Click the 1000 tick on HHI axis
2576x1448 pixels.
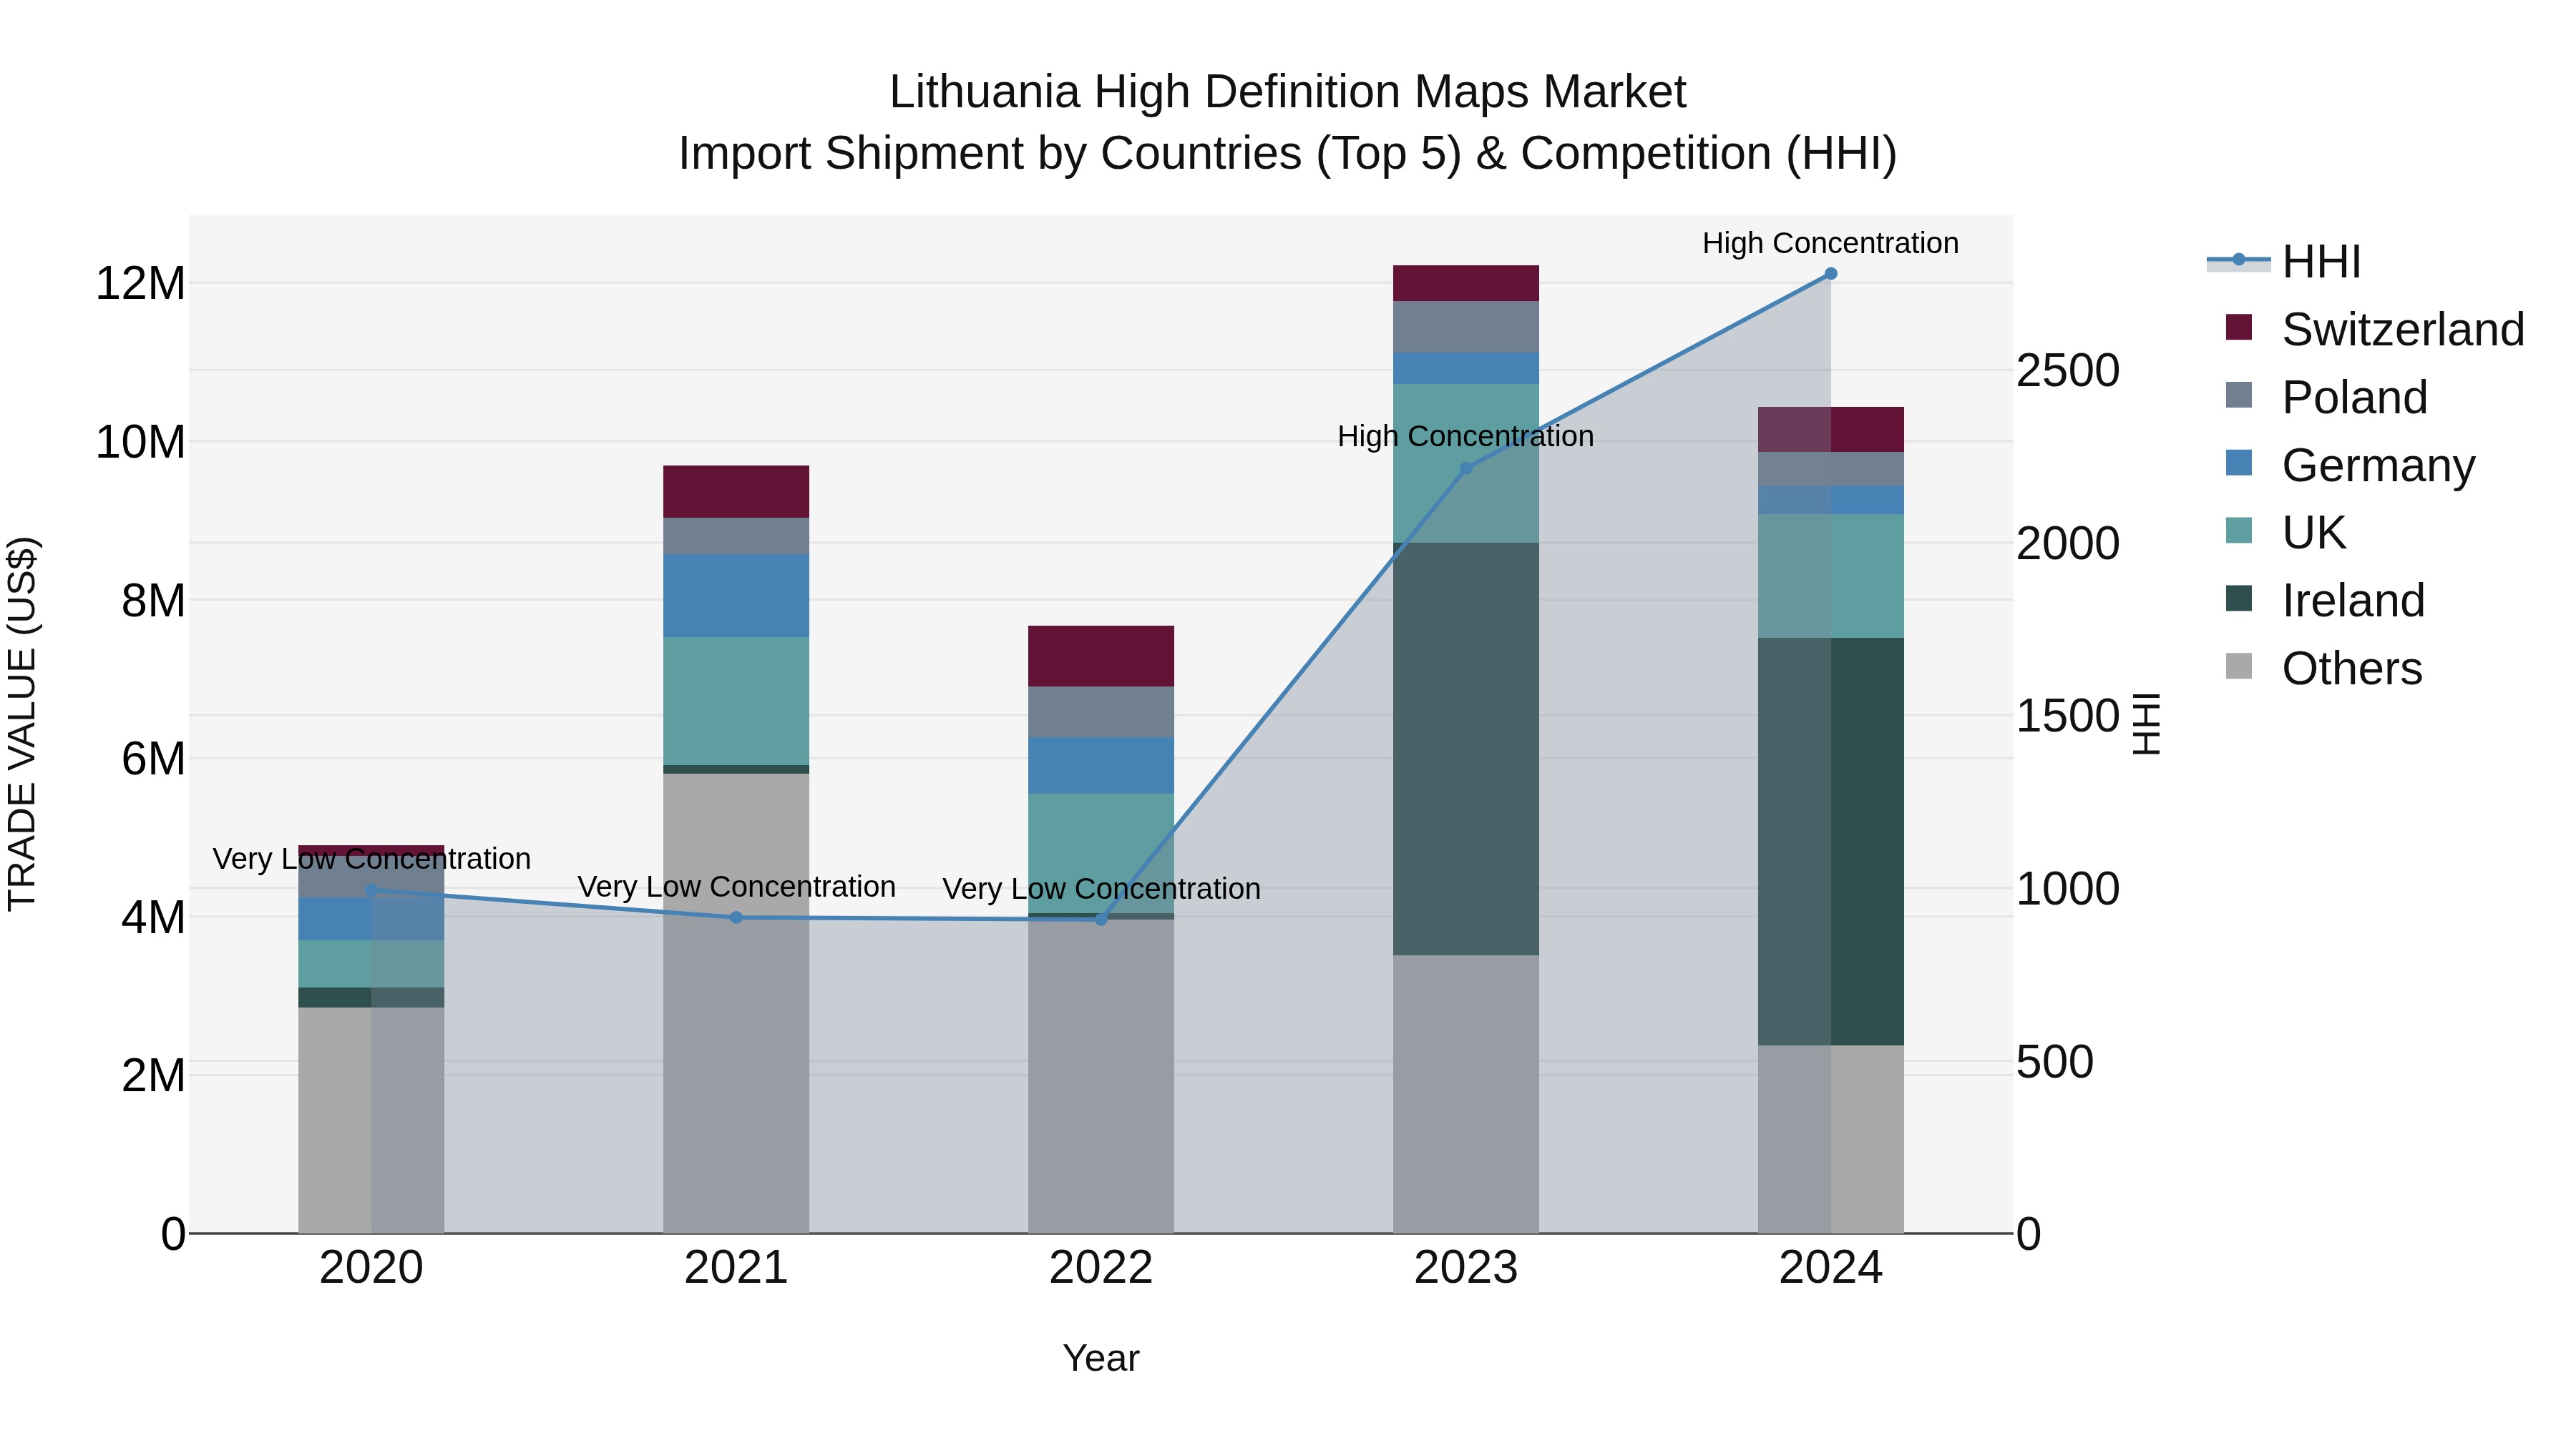coord(2068,888)
